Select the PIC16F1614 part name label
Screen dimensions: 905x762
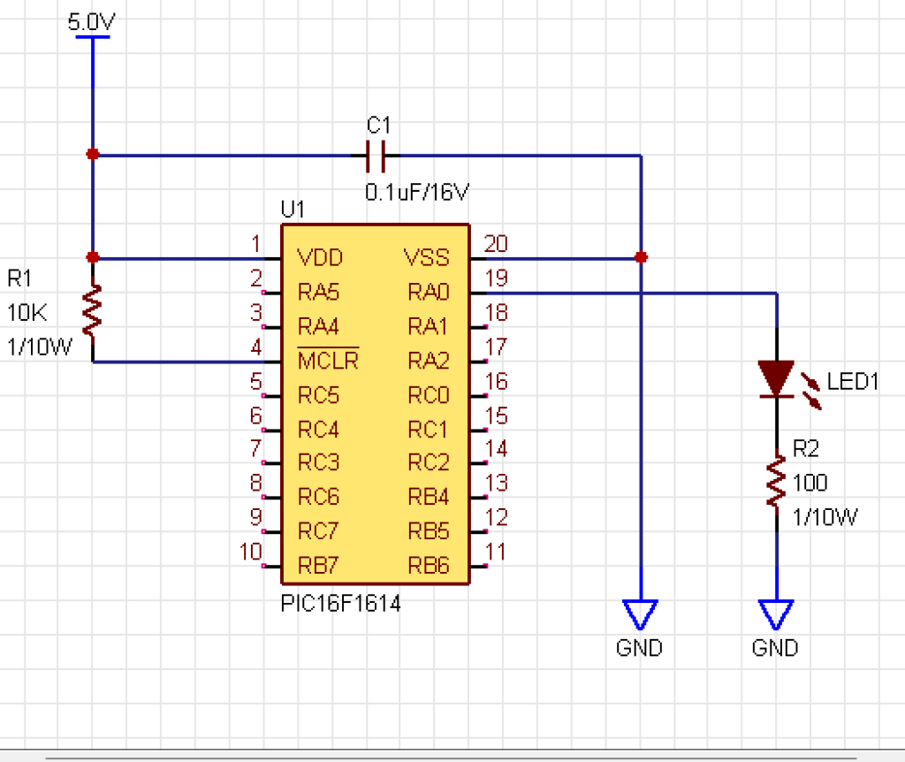point(341,606)
